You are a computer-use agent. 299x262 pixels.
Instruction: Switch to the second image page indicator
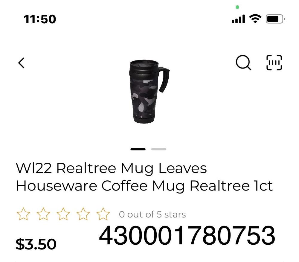coord(159,149)
